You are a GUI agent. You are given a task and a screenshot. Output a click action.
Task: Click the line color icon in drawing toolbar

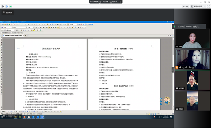[x=40, y=111]
